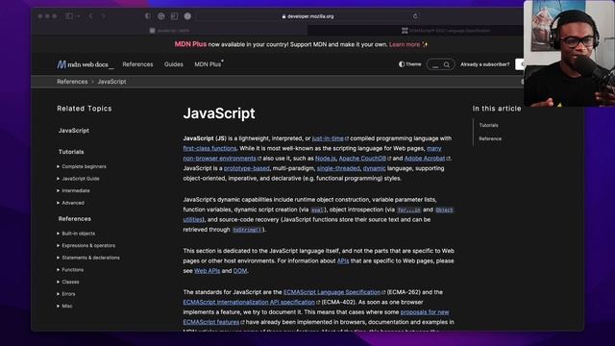This screenshot has height=346, width=615.
Task: Click the square layout extension icon in the toolbar
Action: pyautogui.click(x=174, y=16)
